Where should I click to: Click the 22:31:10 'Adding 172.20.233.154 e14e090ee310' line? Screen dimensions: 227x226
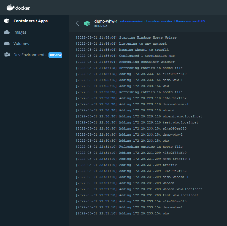(x=131, y=201)
